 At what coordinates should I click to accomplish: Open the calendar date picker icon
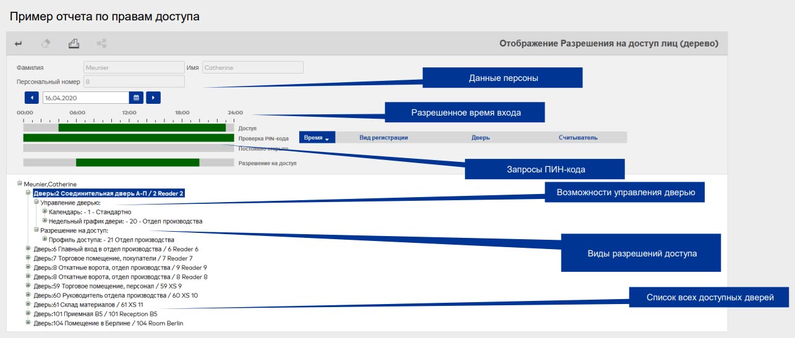(136, 98)
